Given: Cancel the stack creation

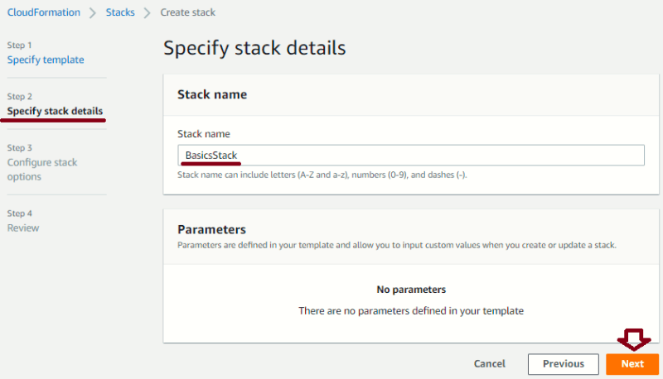Looking at the screenshot, I should coord(490,364).
